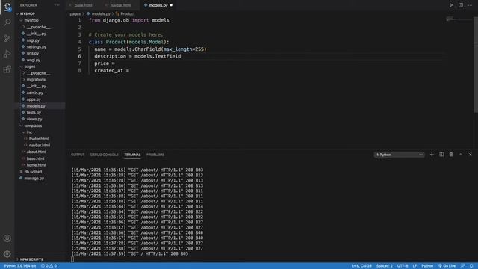Open wsgi.py in explorer
Viewport: 478px width, 269px height.
point(33,60)
